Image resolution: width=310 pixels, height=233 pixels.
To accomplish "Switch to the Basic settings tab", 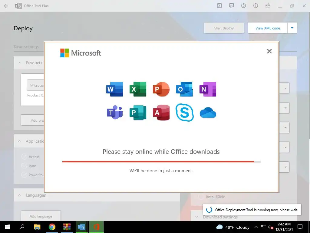I will click(26, 47).
